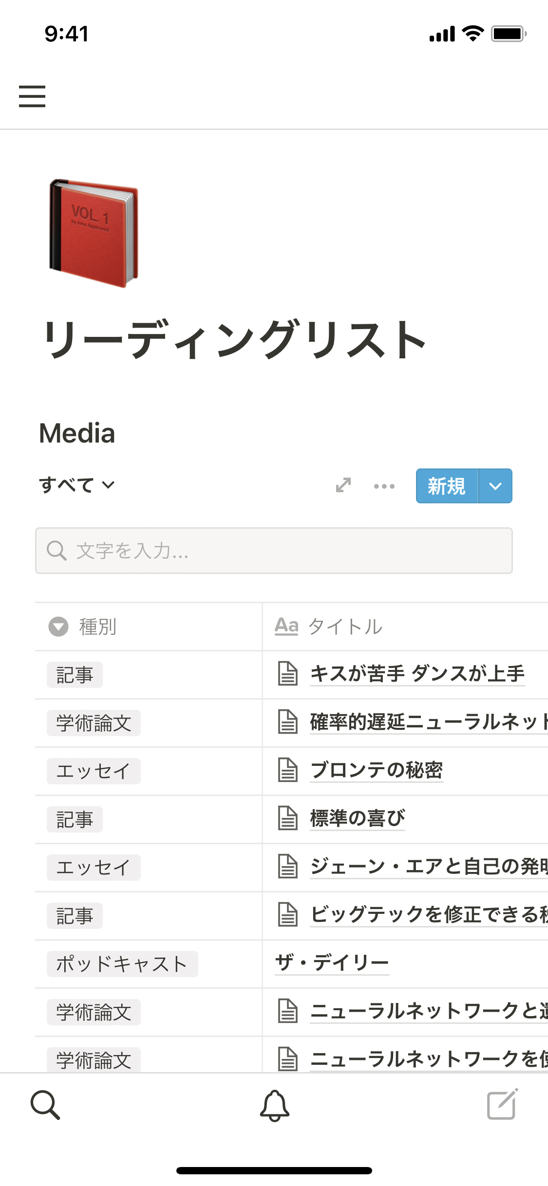Image resolution: width=548 pixels, height=1186 pixels.
Task: Open the タイトル column header menu
Action: [345, 627]
